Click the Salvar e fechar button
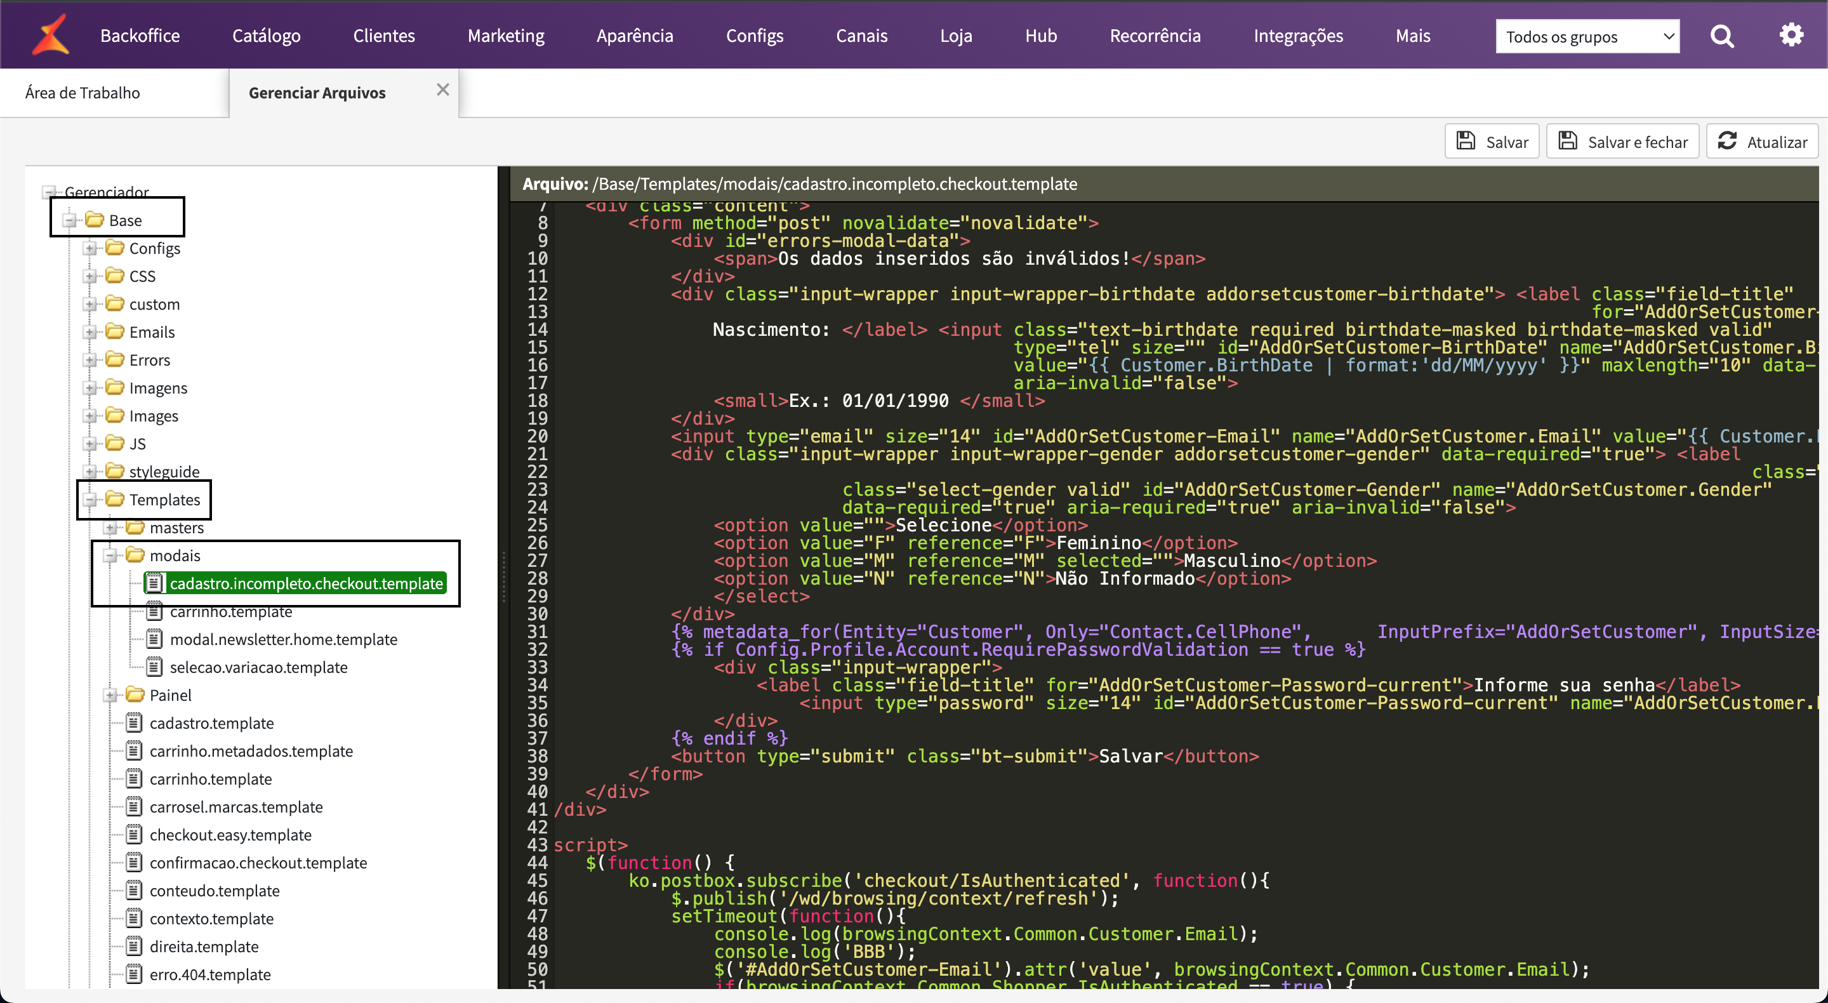 1622,142
